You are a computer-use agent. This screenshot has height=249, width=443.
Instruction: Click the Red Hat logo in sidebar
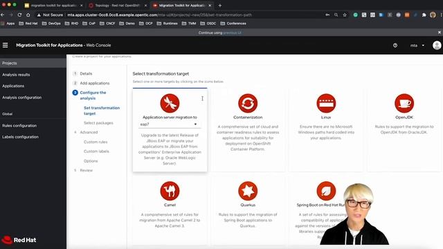coord(19,240)
